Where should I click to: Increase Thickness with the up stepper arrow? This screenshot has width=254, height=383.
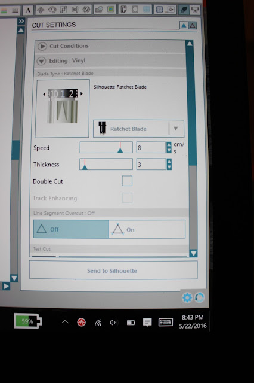coord(169,162)
